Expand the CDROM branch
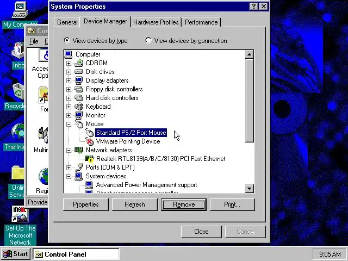348x261 pixels. (x=69, y=63)
